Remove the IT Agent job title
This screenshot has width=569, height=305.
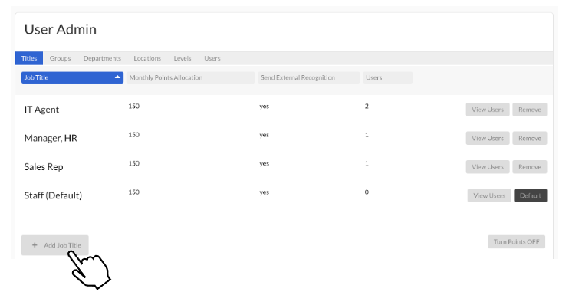[530, 110]
